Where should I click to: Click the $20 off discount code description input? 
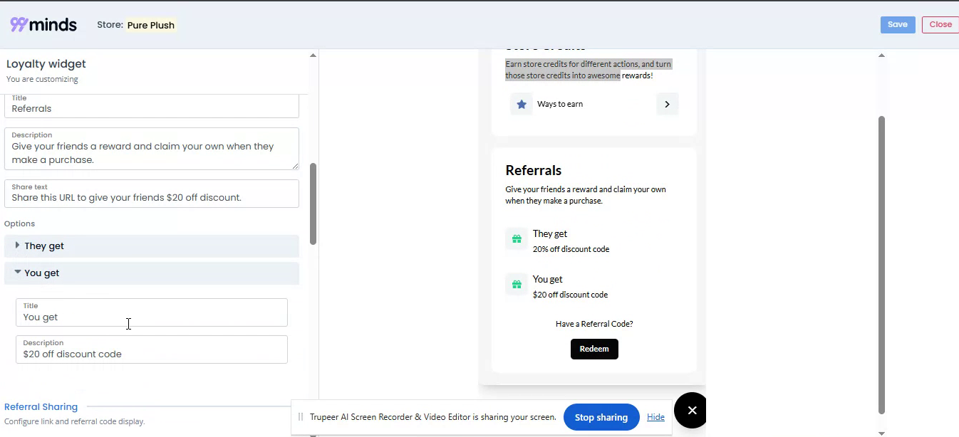click(152, 349)
